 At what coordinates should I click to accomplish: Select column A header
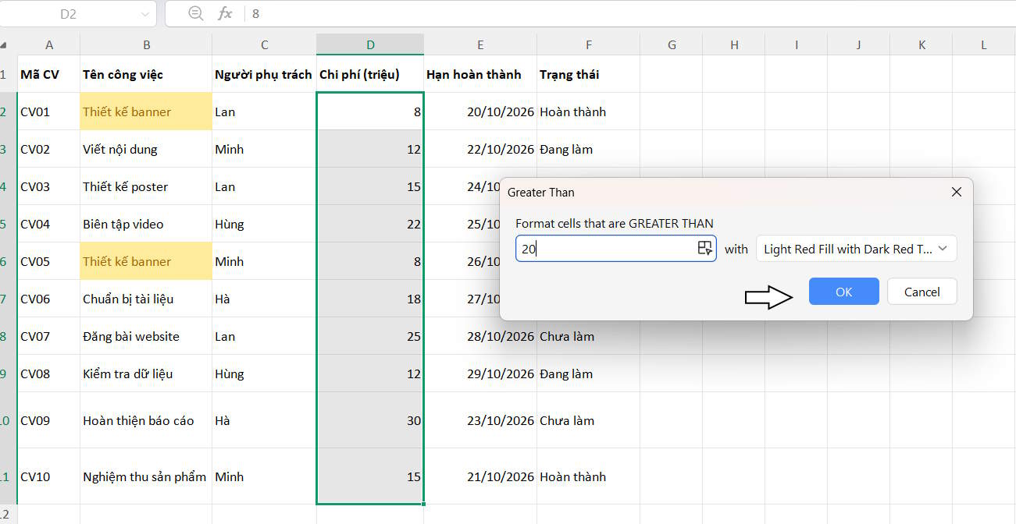pos(49,45)
